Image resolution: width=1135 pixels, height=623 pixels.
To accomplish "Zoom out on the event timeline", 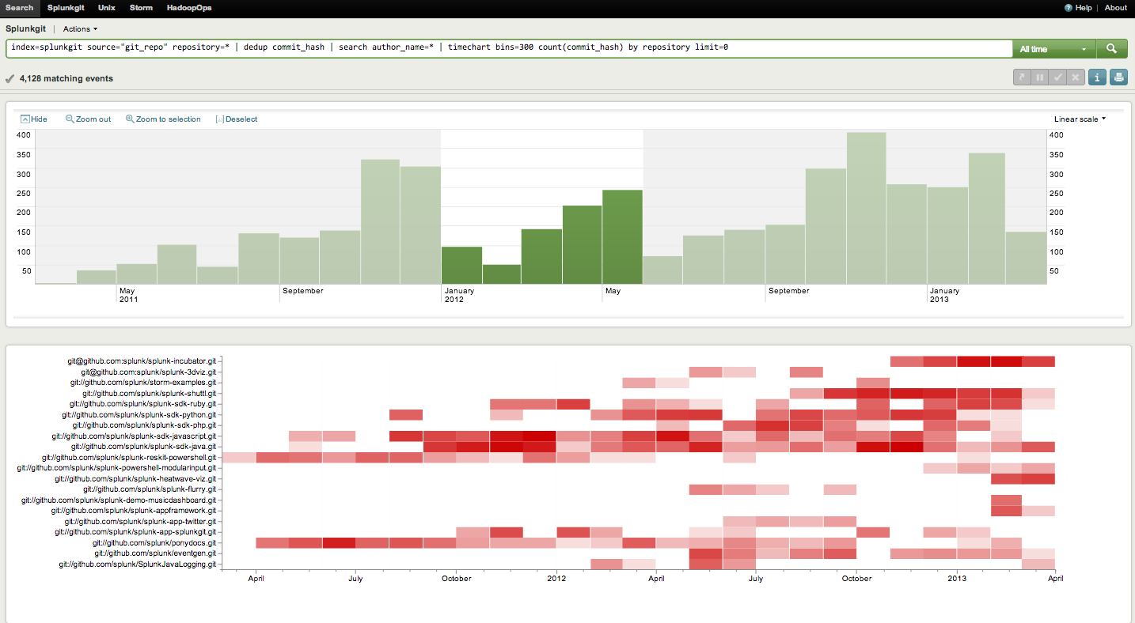I will [x=87, y=119].
